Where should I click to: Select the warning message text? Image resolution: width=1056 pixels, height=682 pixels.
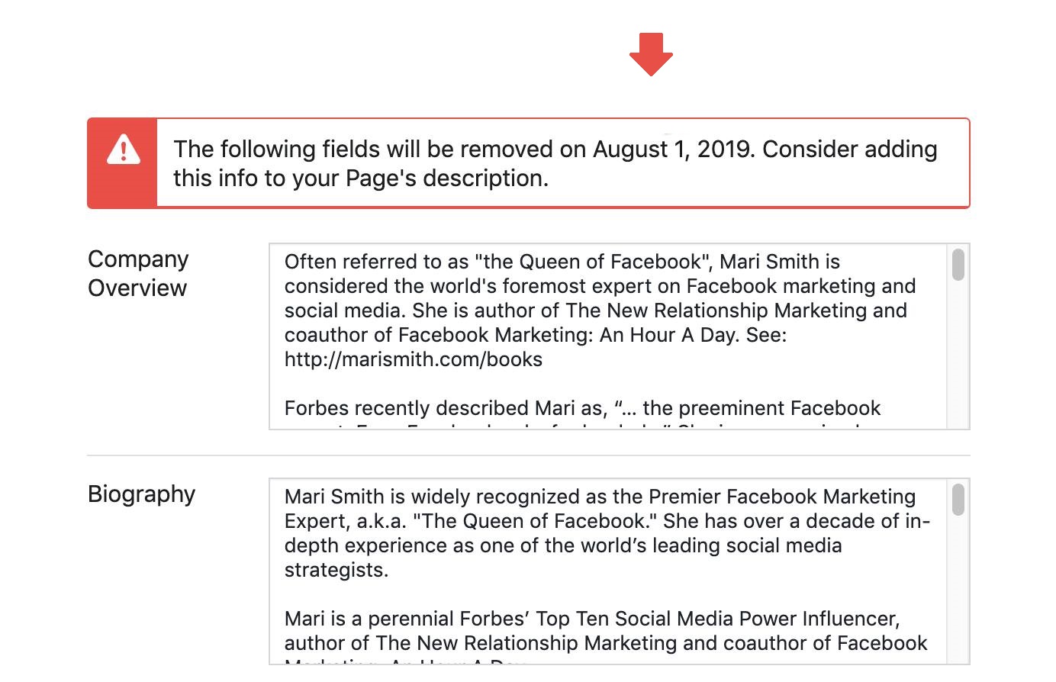tap(555, 163)
